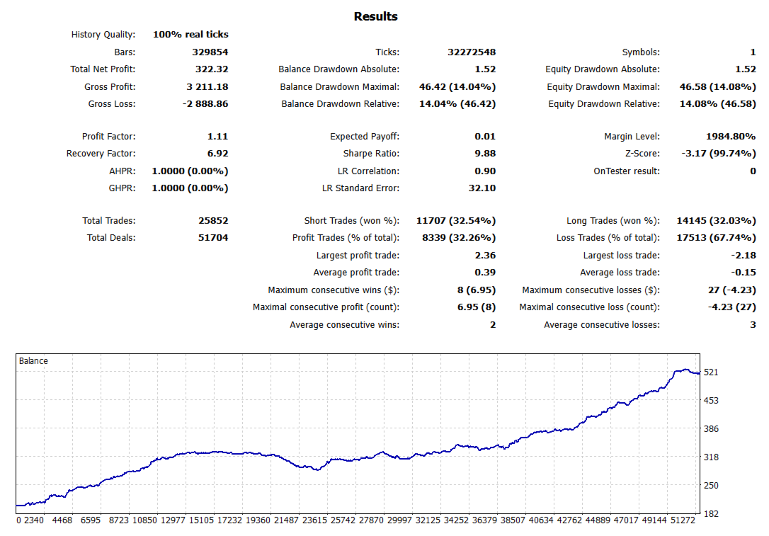
Task: Click the GHPR label
Action: 122,188
